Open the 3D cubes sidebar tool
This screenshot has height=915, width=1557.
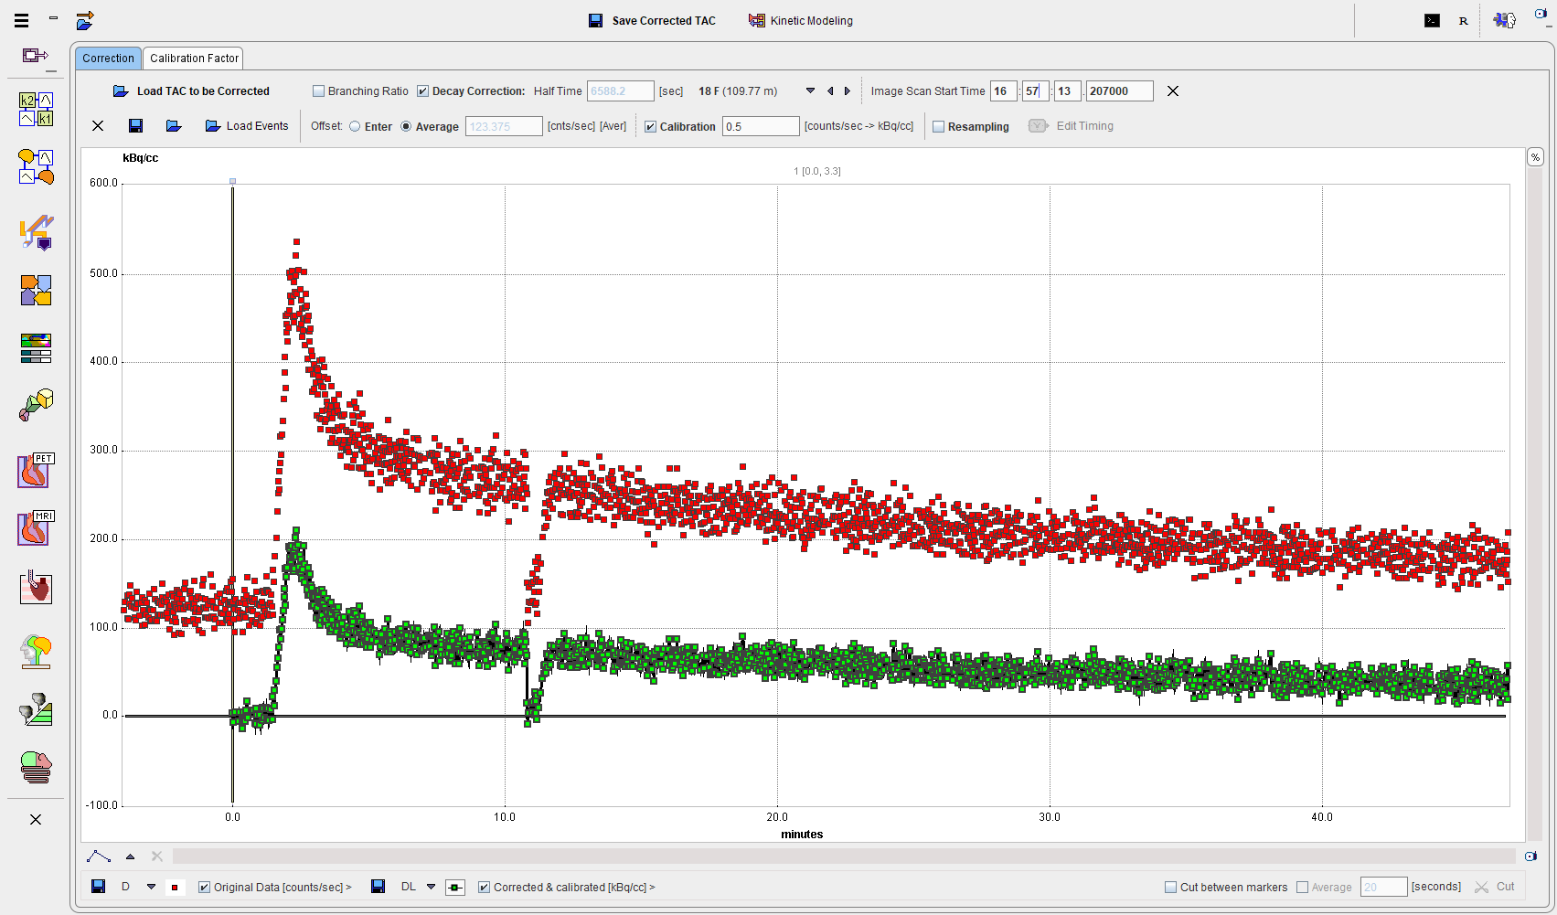coord(37,405)
